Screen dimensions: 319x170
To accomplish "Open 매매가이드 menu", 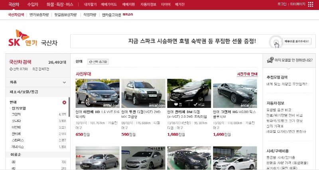I will 109,4.
